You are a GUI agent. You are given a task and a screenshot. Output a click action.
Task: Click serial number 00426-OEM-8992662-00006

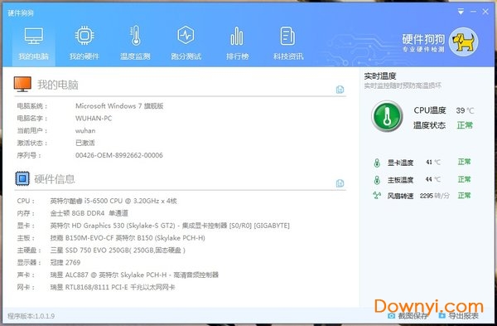(119, 155)
